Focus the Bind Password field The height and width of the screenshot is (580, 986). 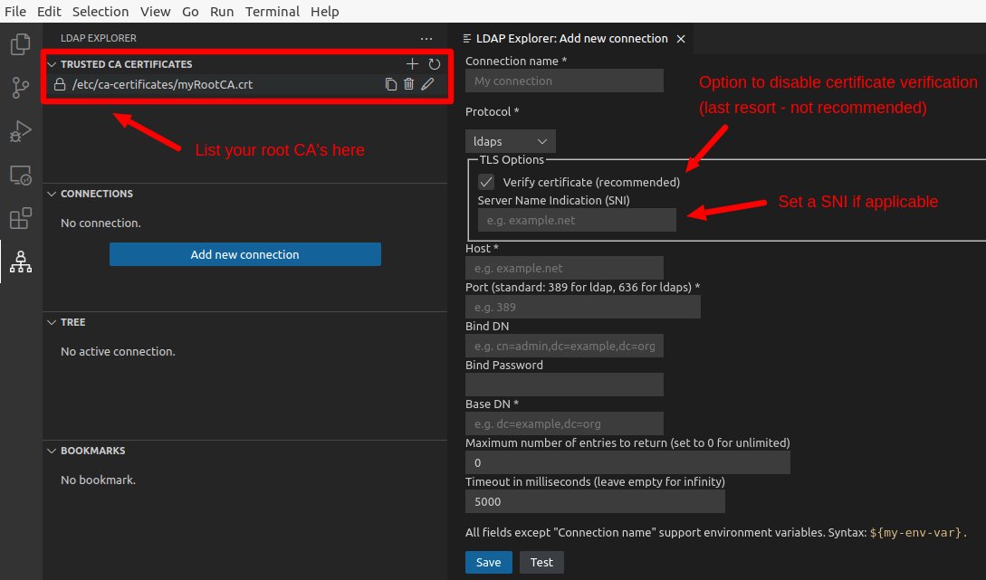(x=564, y=385)
